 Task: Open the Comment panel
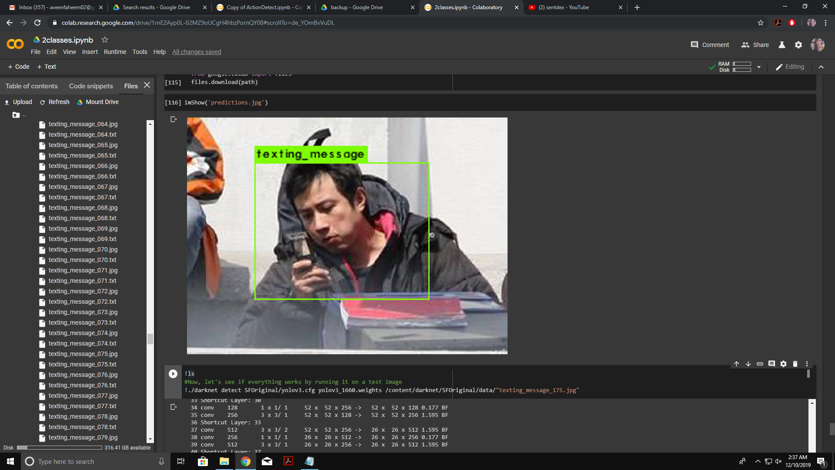[x=710, y=45]
